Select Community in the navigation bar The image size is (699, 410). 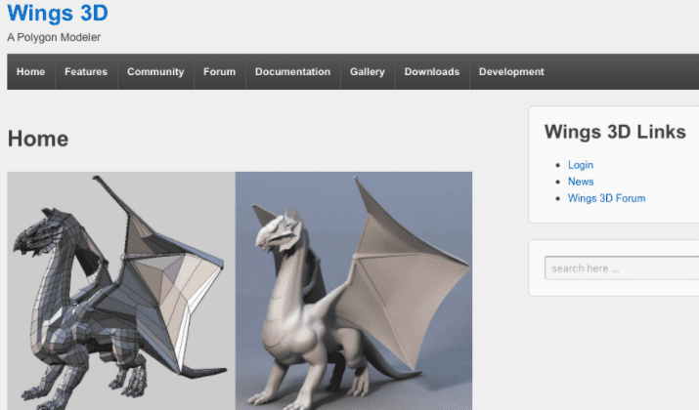(155, 71)
